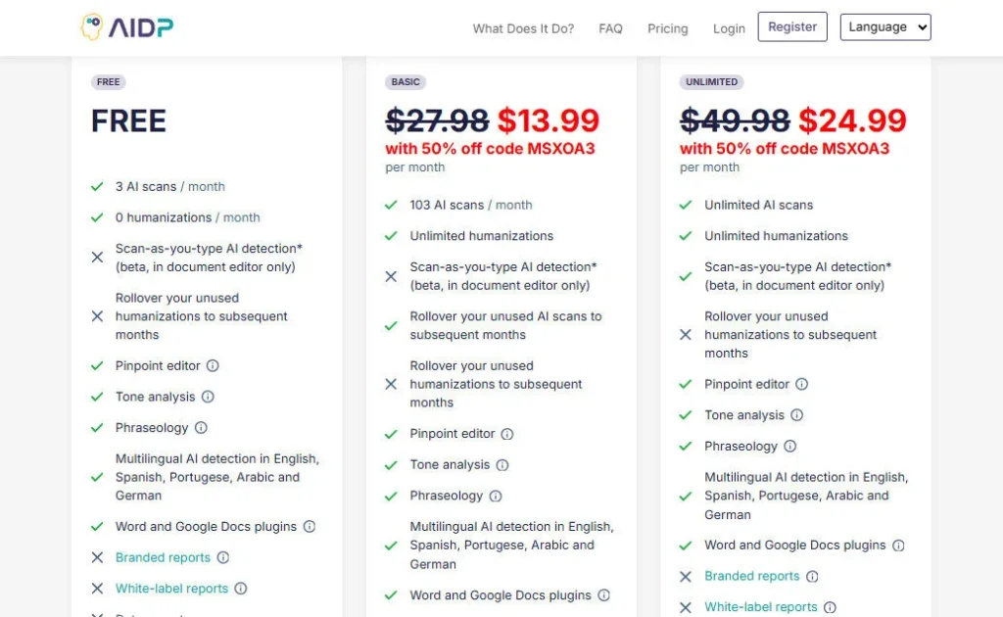Click the AIDP logo icon
The width and height of the screenshot is (1003, 617).
point(94,27)
